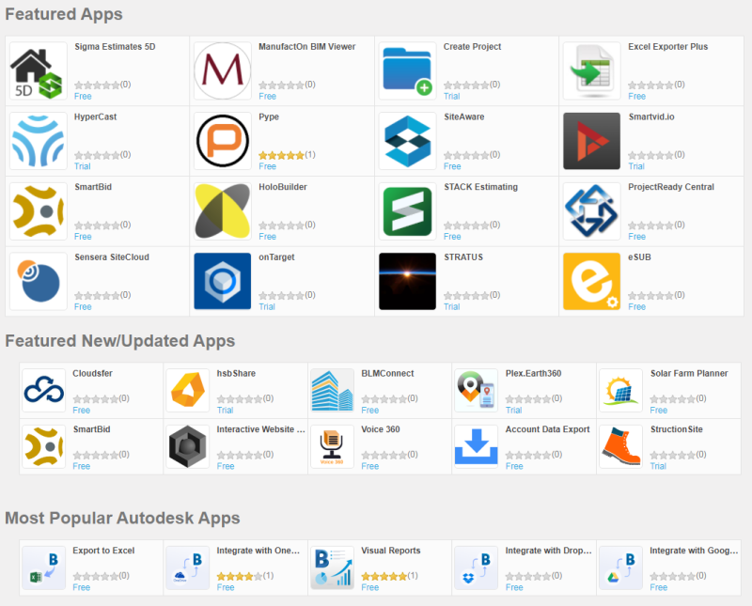Click the BLMConnect building icon
This screenshot has width=752, height=606.
pyautogui.click(x=333, y=390)
